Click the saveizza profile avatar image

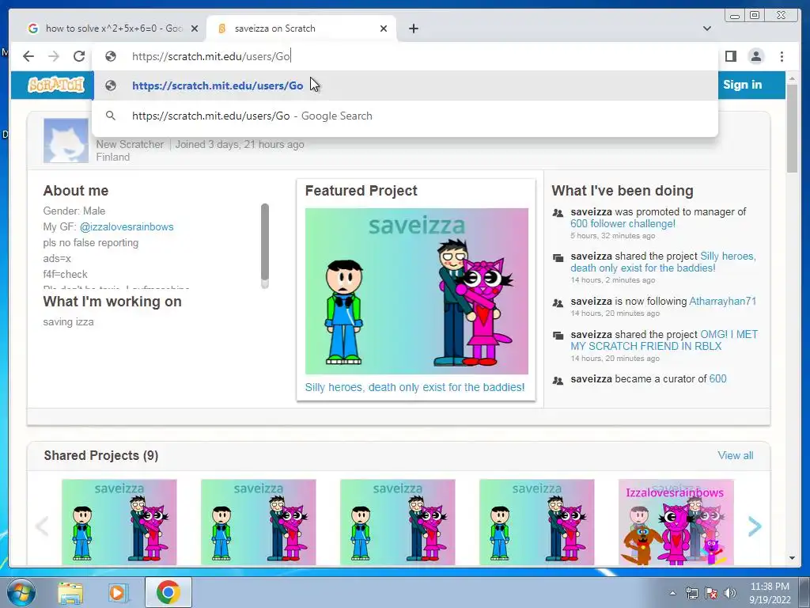pyautogui.click(x=66, y=141)
